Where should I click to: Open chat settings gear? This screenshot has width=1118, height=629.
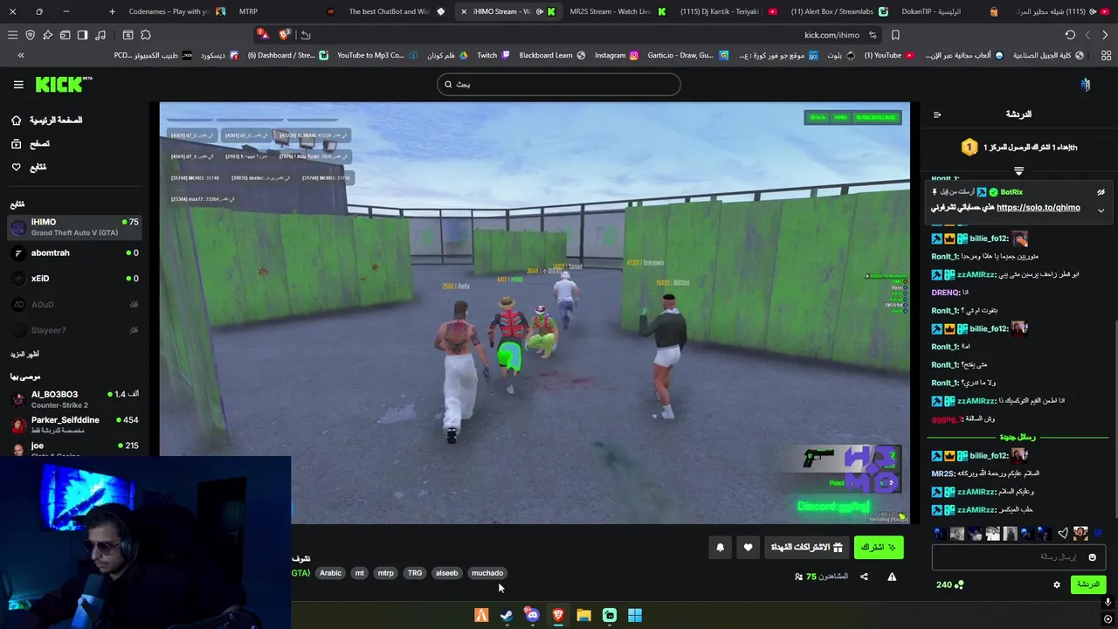1056,584
